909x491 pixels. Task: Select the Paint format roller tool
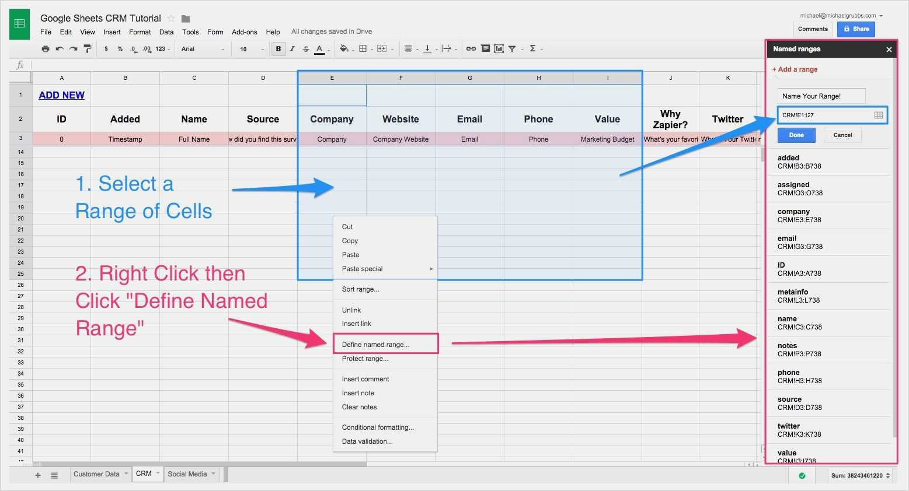click(x=88, y=49)
